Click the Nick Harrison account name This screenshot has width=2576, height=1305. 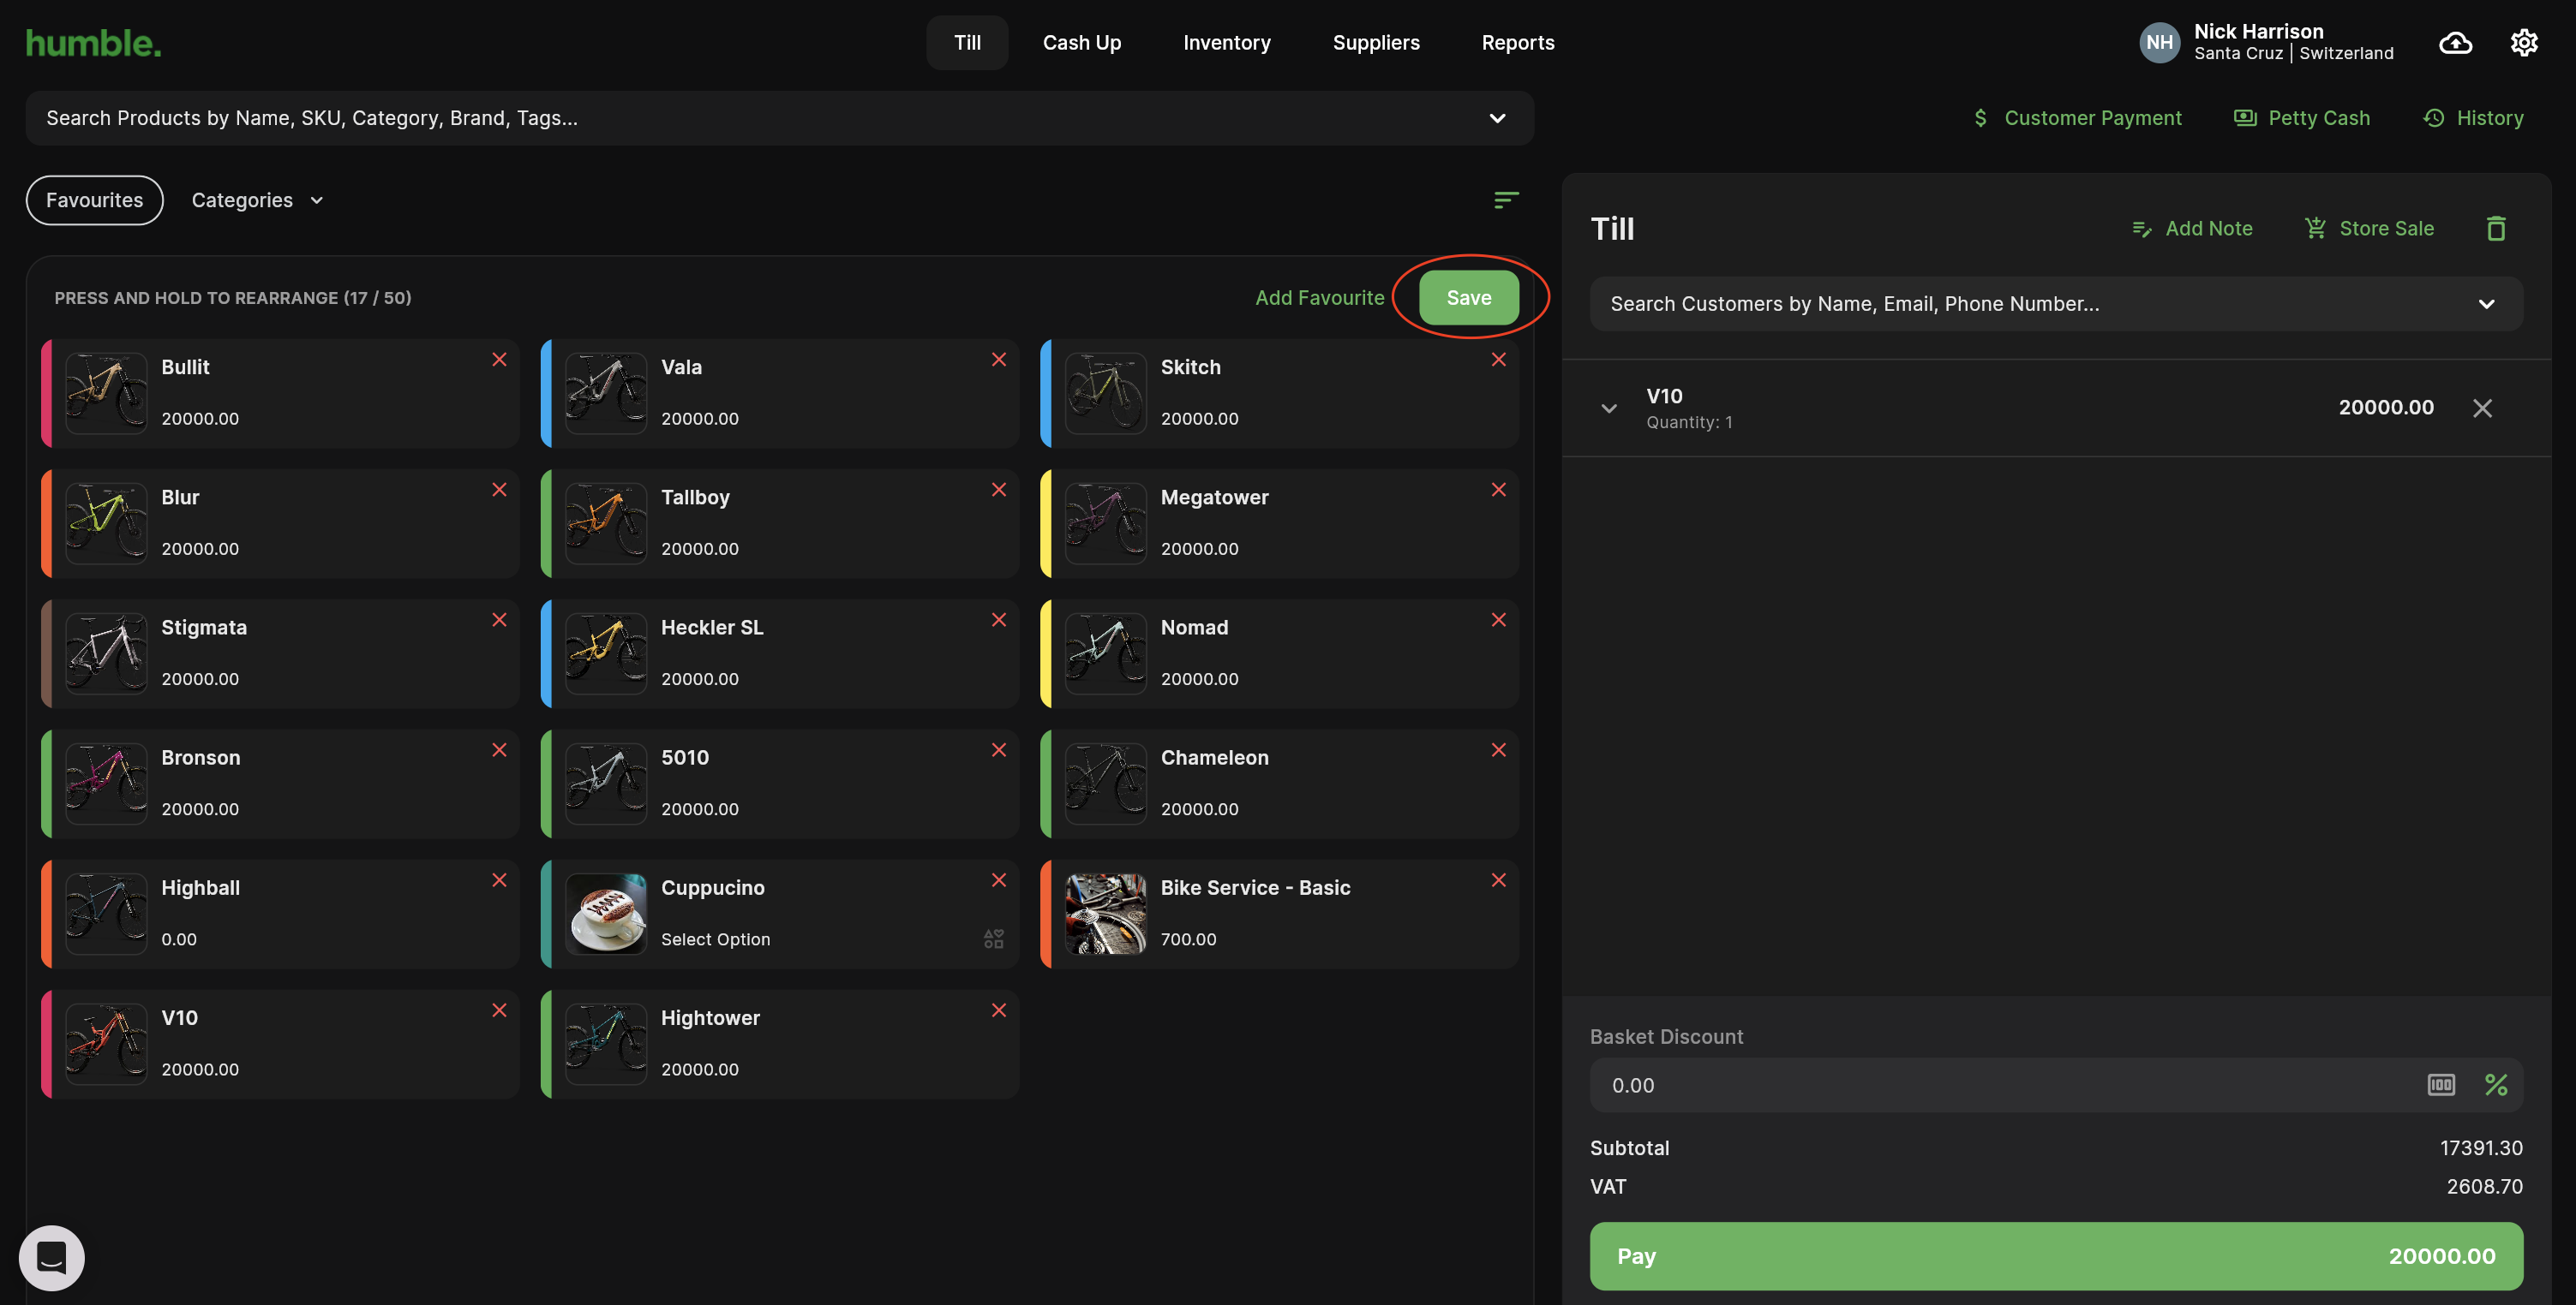pos(2258,31)
